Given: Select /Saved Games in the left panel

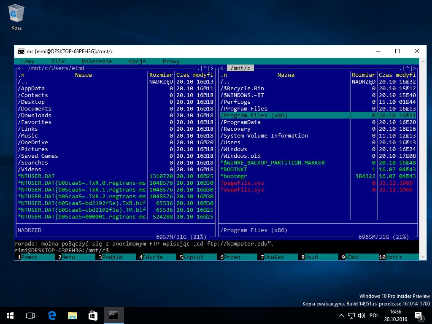Looking at the screenshot, I should [x=116, y=156].
